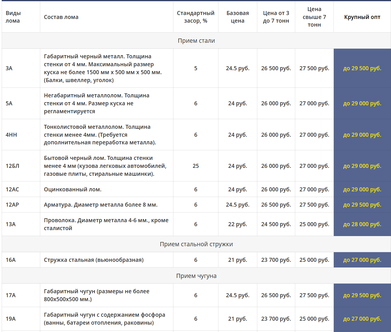
Task: Click '27 500 руб.' in the 3А row
Action: click(314, 68)
